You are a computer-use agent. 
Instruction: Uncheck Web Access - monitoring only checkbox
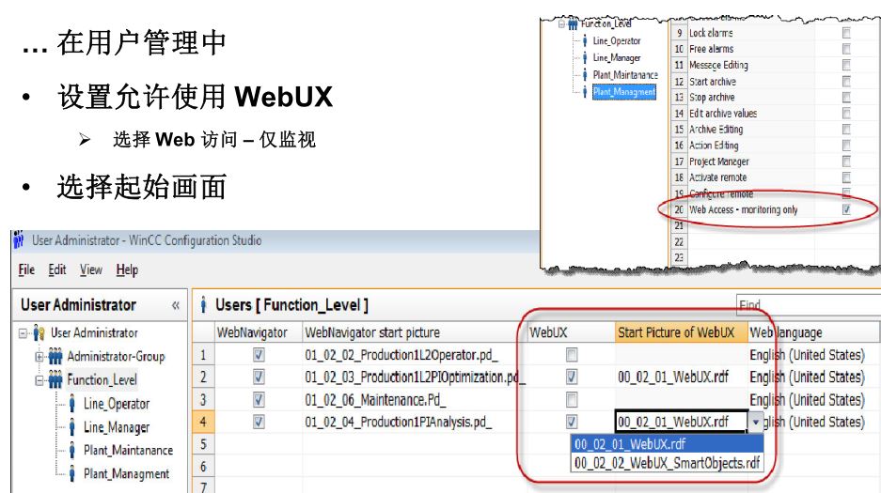846,209
